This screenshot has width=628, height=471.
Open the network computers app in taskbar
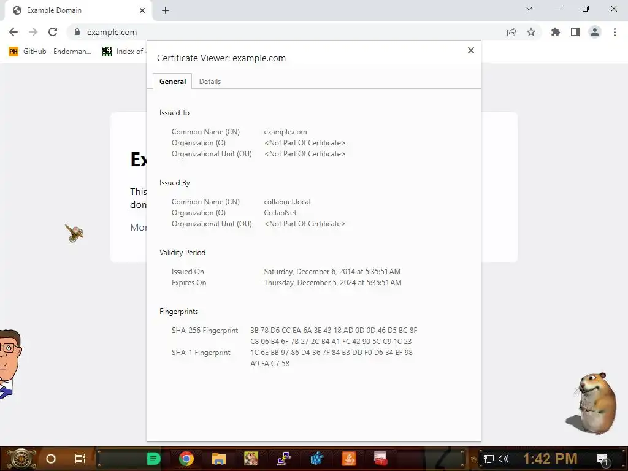tap(284, 459)
